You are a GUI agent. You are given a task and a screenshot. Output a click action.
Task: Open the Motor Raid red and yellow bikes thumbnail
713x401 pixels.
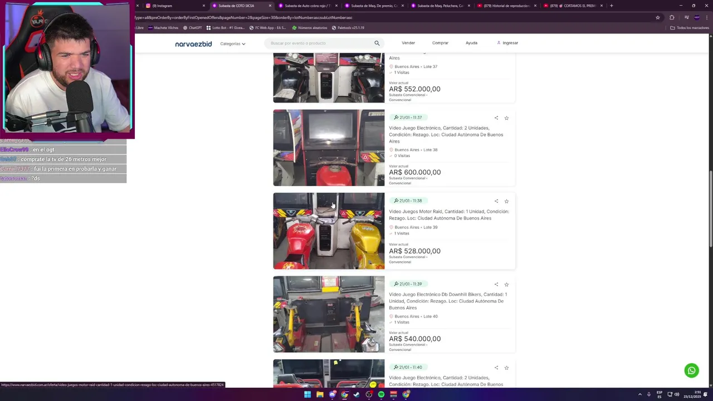[329, 231]
